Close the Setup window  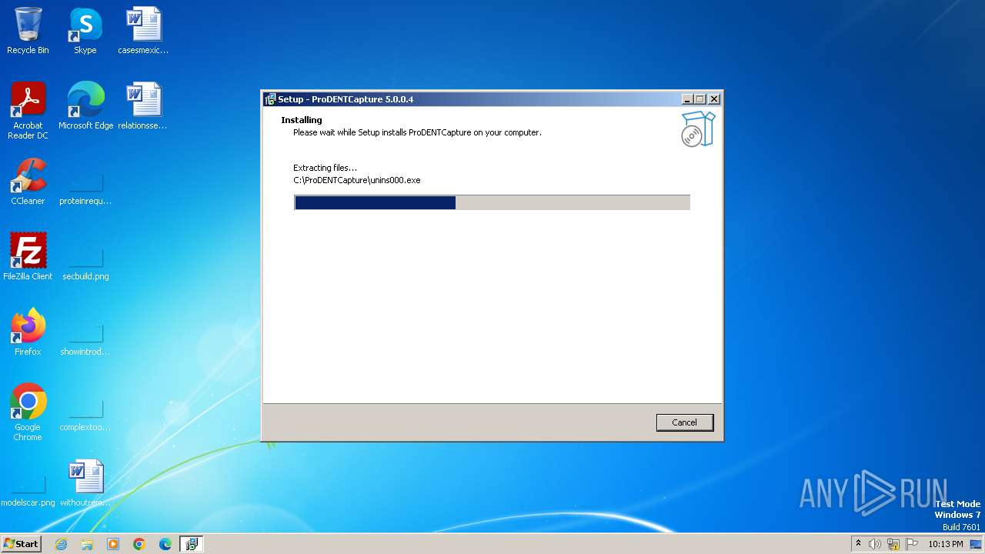pyautogui.click(x=714, y=99)
